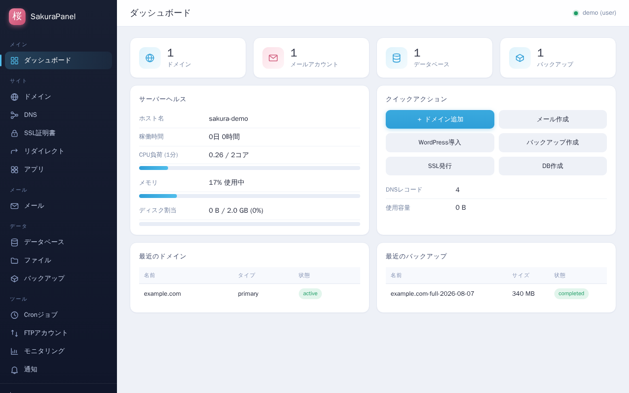Image resolution: width=629 pixels, height=393 pixels.
Task: Click the 0 B / 2.0 GB (0%) disk value
Action: click(x=236, y=211)
